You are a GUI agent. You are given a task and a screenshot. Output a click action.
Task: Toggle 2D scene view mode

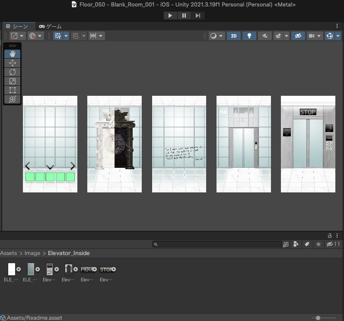234,36
